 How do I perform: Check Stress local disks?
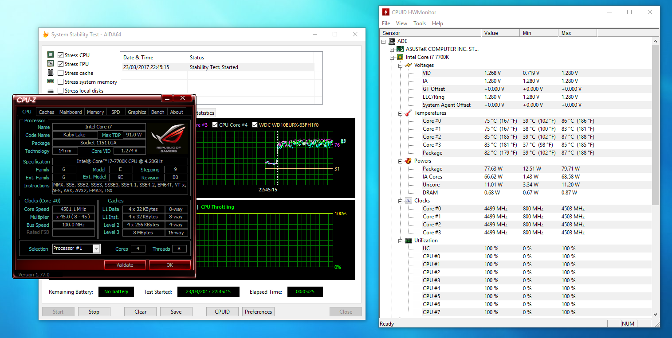tap(61, 91)
